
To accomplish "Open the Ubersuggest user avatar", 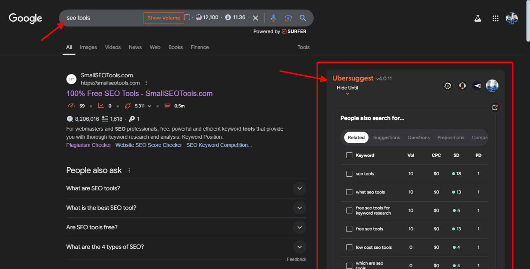I will 492,86.
